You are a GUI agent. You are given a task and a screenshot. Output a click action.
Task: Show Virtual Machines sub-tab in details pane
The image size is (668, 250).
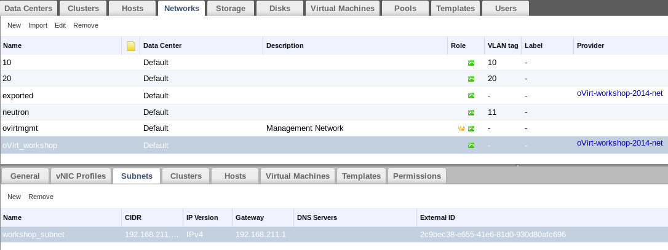(297, 176)
